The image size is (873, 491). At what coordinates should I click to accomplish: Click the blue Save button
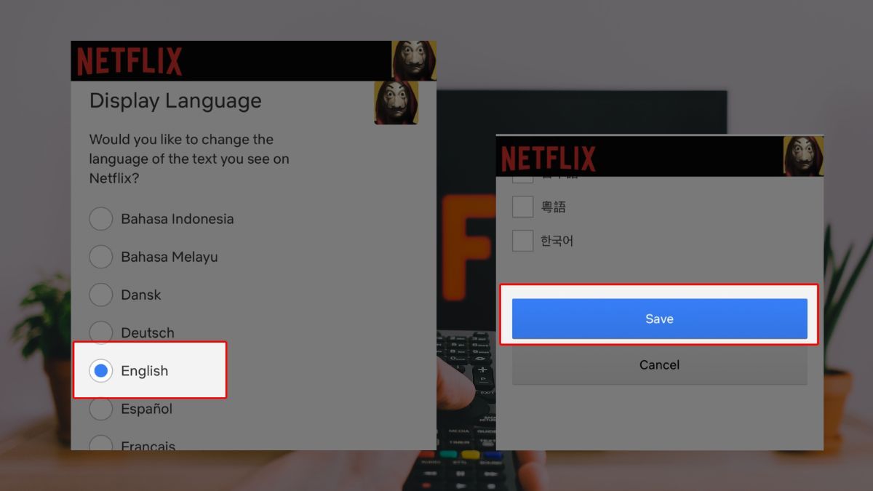[x=660, y=319]
